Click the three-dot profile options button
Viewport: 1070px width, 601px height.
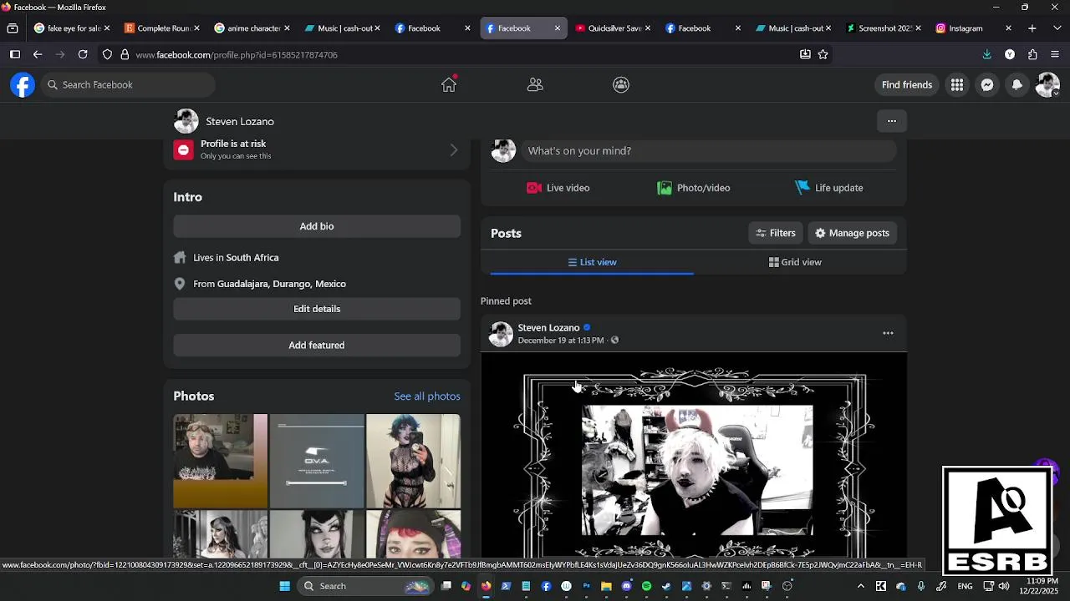point(892,121)
